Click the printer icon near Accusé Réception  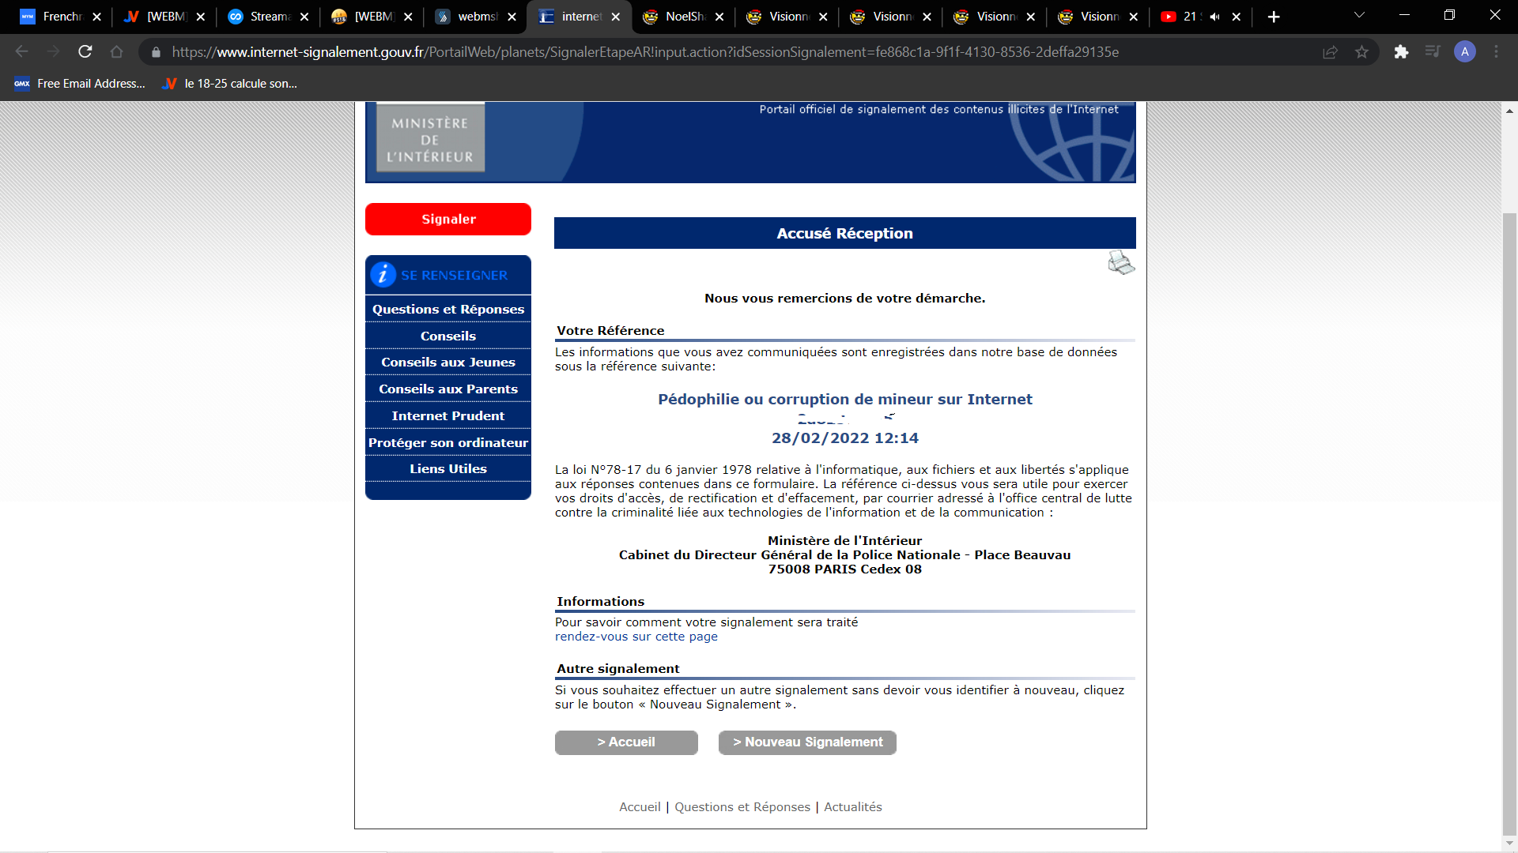click(1120, 262)
